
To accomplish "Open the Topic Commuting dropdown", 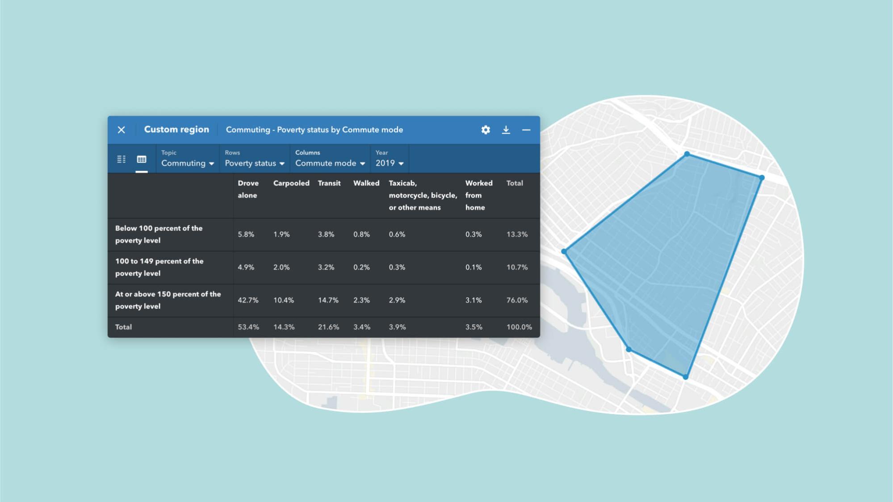I will (188, 163).
